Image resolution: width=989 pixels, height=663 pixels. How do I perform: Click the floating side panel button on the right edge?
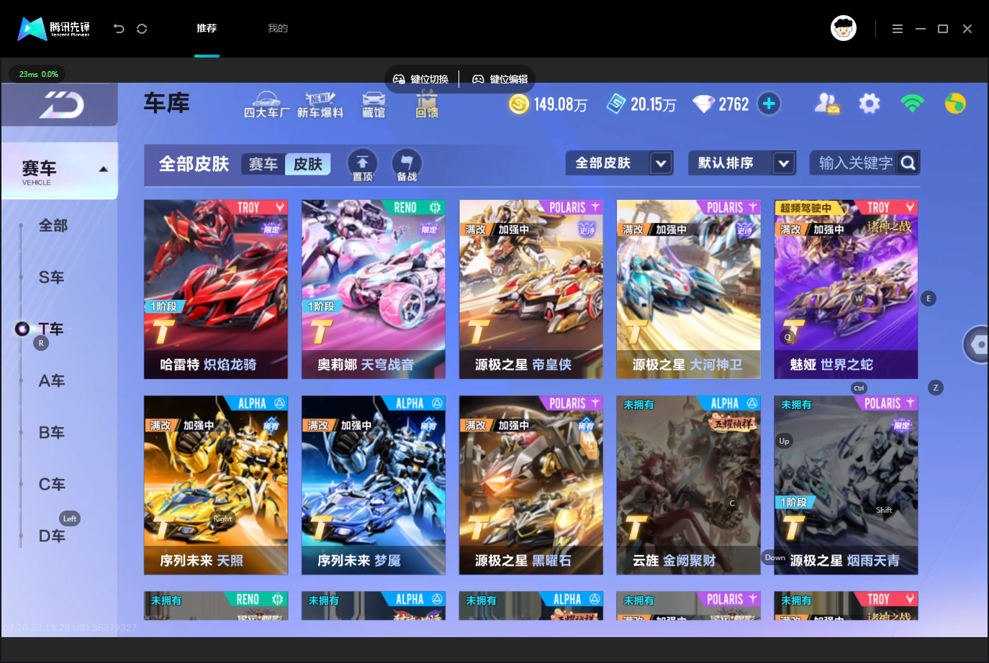(x=977, y=344)
